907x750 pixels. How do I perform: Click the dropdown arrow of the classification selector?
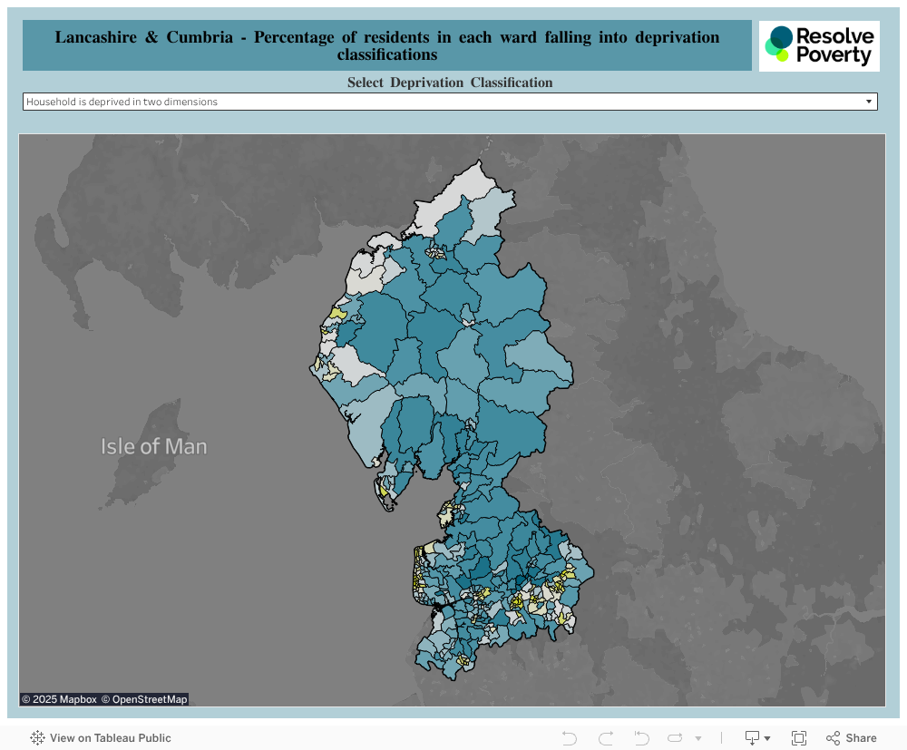pyautogui.click(x=869, y=102)
